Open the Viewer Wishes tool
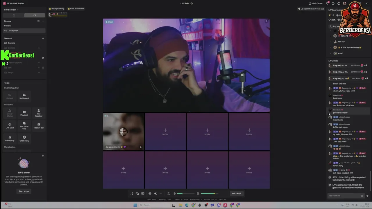Screen dimensions: 372x209 10,113
